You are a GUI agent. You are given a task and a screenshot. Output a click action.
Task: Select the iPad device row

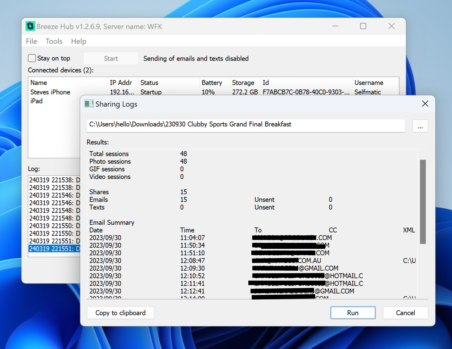coord(37,101)
